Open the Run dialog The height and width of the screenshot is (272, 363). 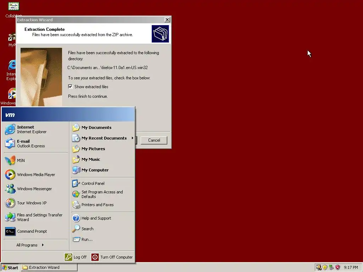click(x=102, y=239)
